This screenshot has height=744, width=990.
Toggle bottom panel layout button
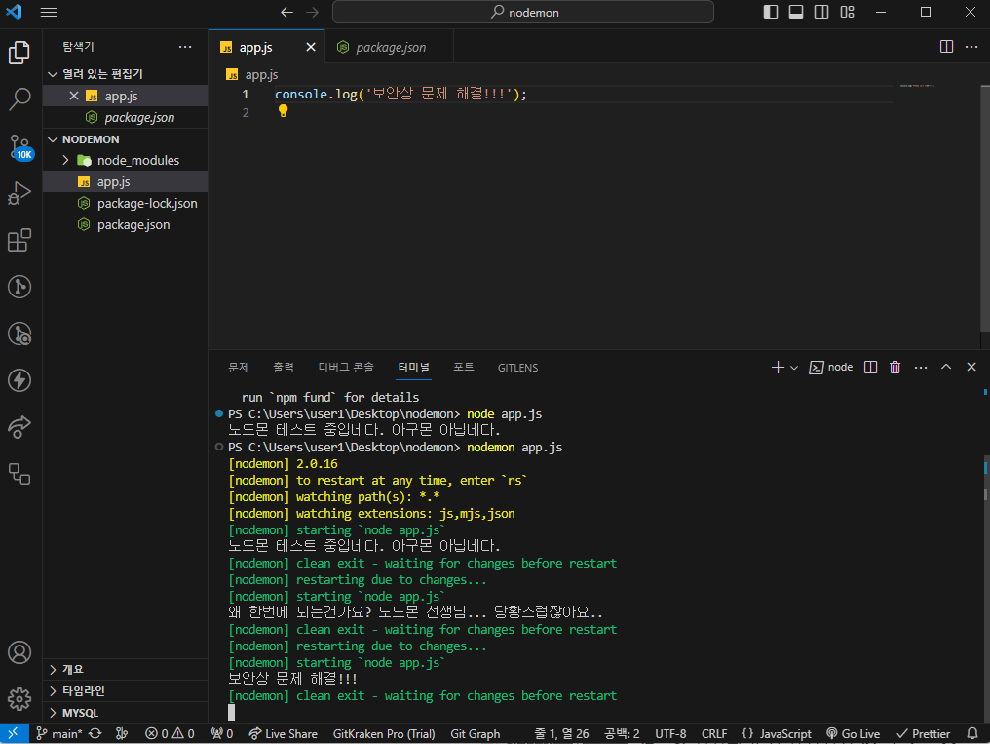[796, 12]
